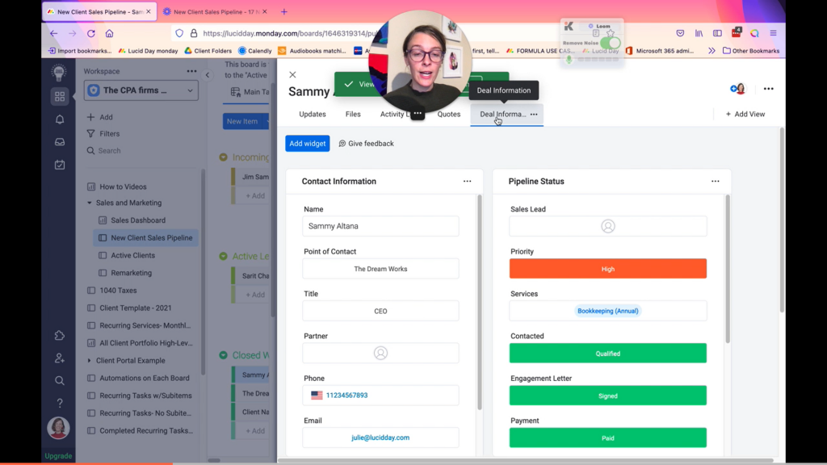Open the Help question mark icon
Screen dimensions: 827x465
pyautogui.click(x=60, y=404)
